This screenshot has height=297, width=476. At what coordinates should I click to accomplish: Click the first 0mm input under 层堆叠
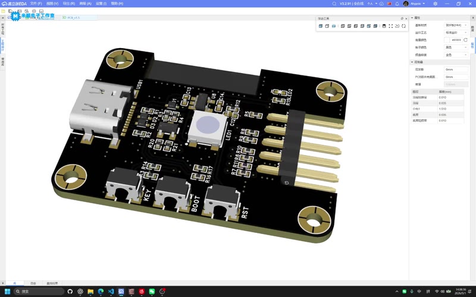[456, 69]
